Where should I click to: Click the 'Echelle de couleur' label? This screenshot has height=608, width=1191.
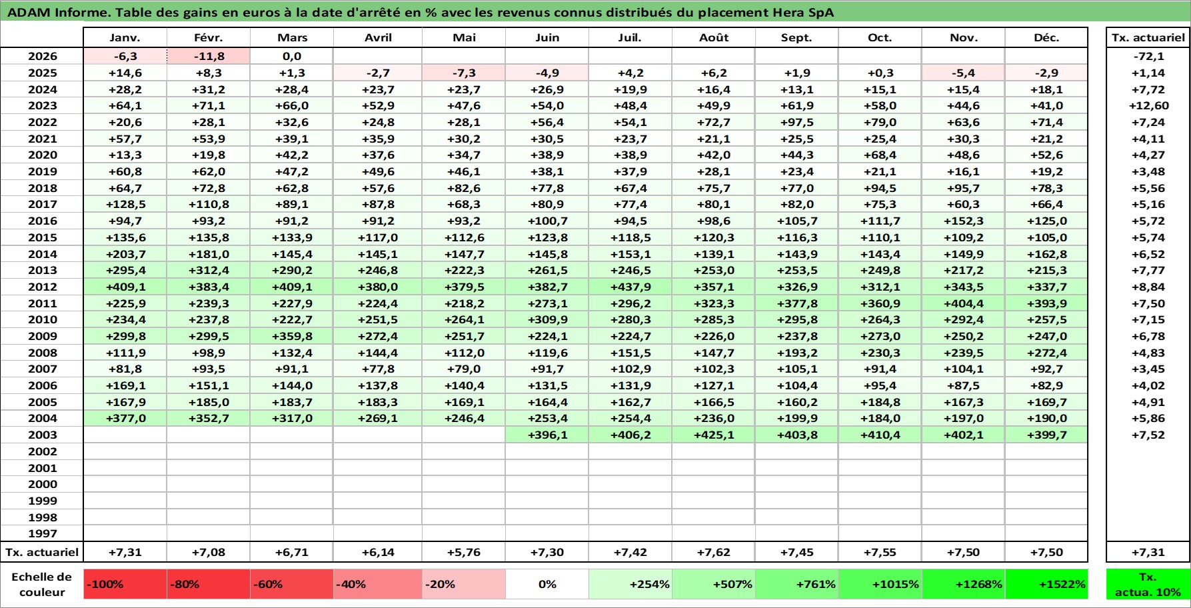pyautogui.click(x=42, y=584)
